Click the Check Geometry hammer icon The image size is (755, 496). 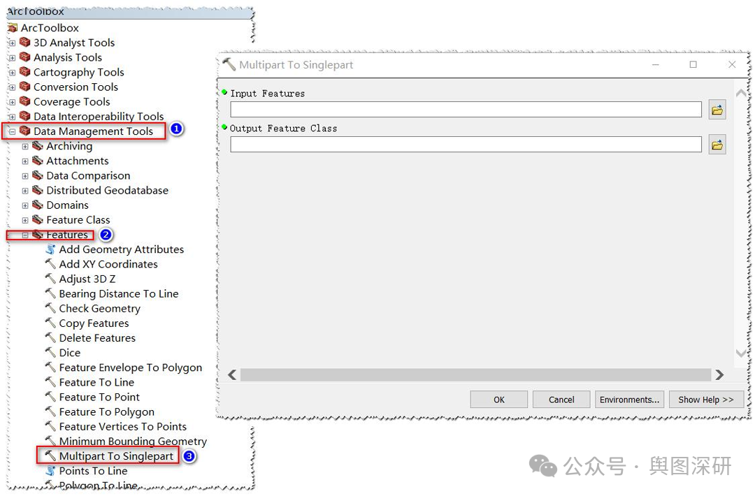point(50,308)
